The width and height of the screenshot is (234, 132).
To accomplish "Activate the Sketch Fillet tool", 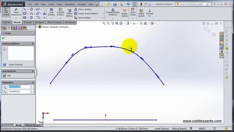I will coord(38,18).
